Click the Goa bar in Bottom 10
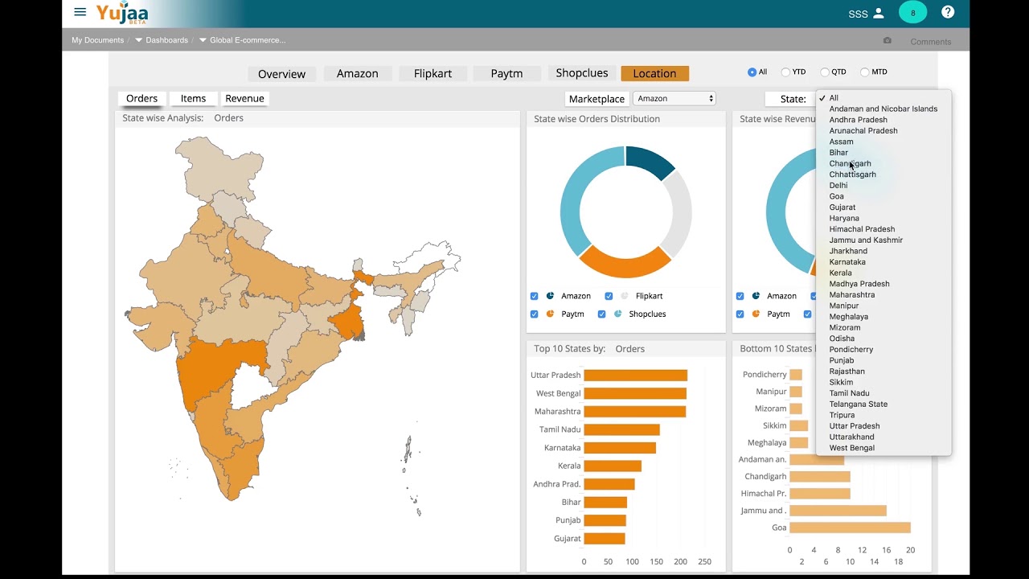This screenshot has height=579, width=1029. 850,528
